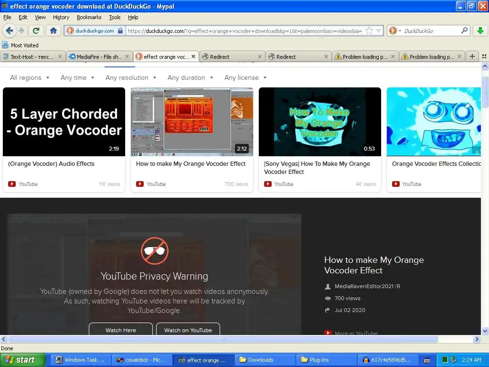Reload the page with the refresh icon
489x367 pixels.
[x=36, y=31]
